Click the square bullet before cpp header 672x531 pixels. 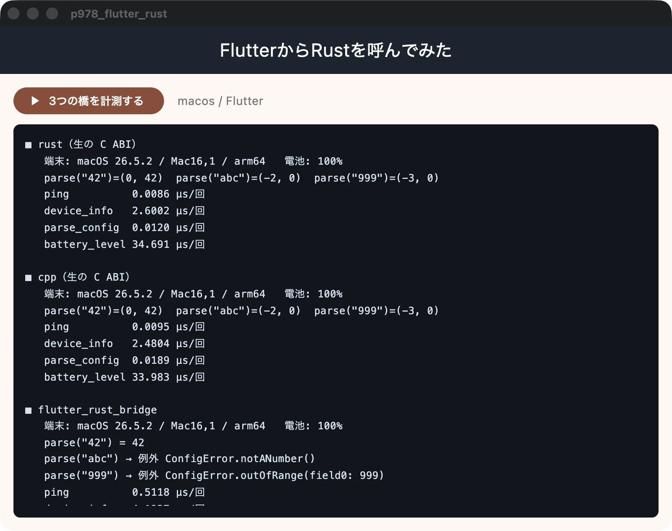pyautogui.click(x=29, y=278)
